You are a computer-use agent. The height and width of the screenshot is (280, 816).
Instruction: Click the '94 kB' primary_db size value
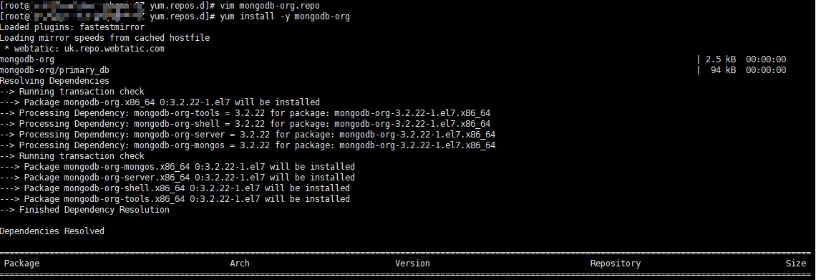[723, 70]
